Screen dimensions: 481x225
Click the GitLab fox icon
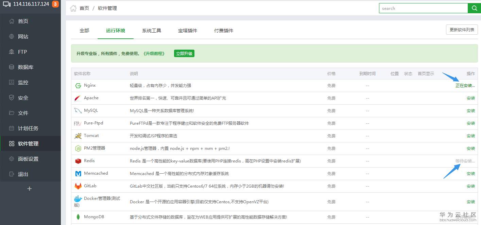tap(78, 186)
